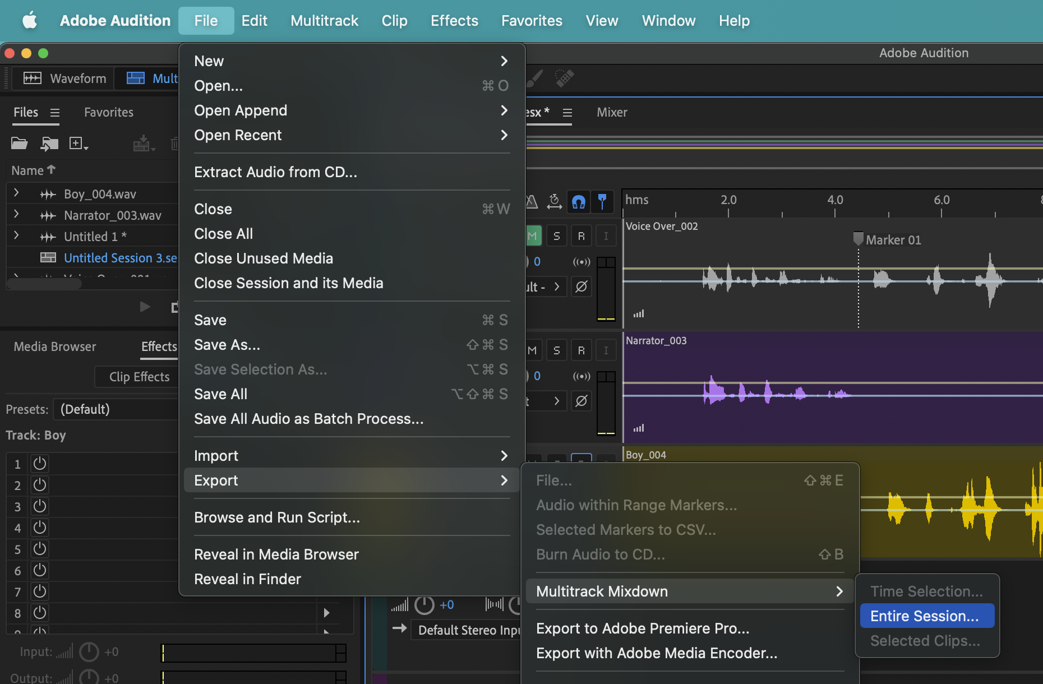Click Marker 01 on the timeline
Screen dimensions: 1043x684
[x=887, y=240]
